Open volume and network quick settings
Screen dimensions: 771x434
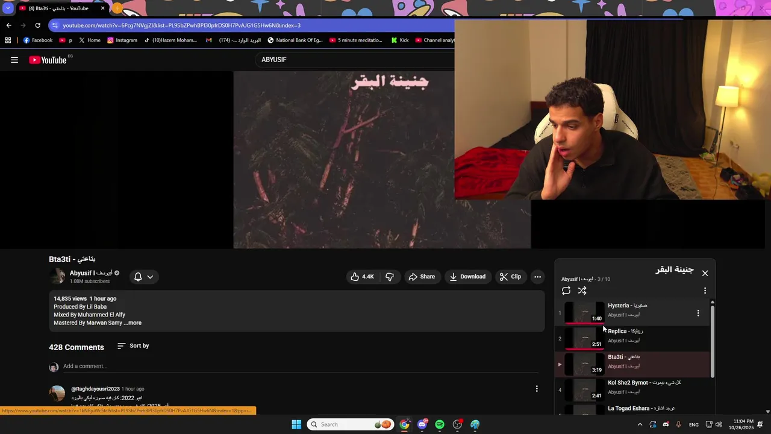click(714, 424)
